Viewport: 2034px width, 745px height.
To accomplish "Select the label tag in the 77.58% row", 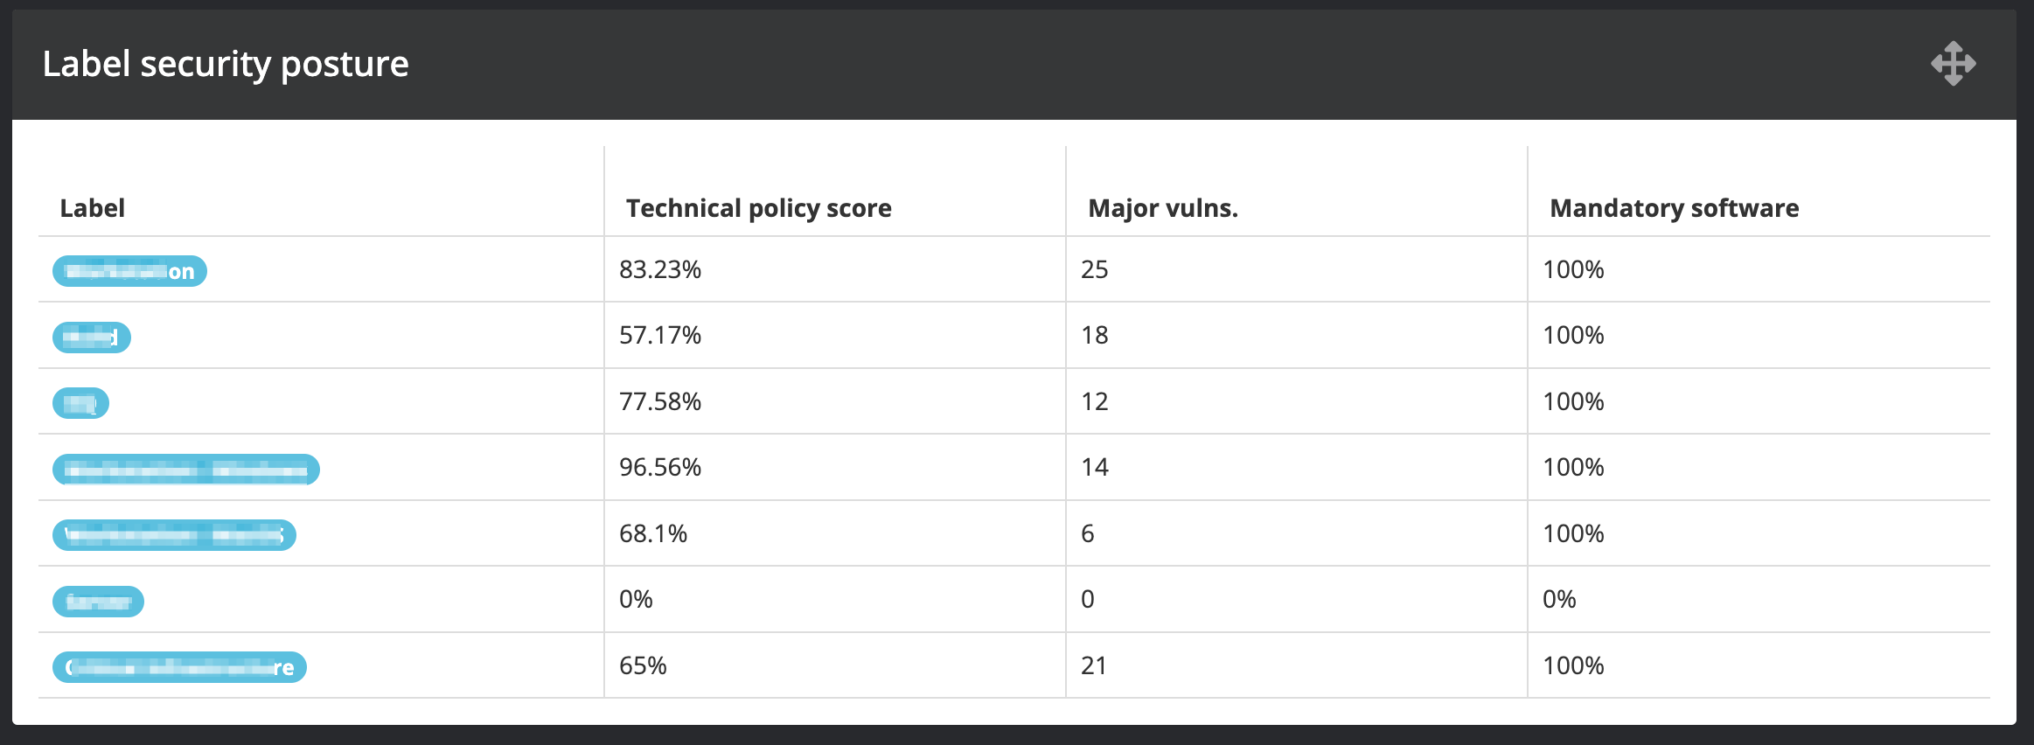I will point(80,403).
